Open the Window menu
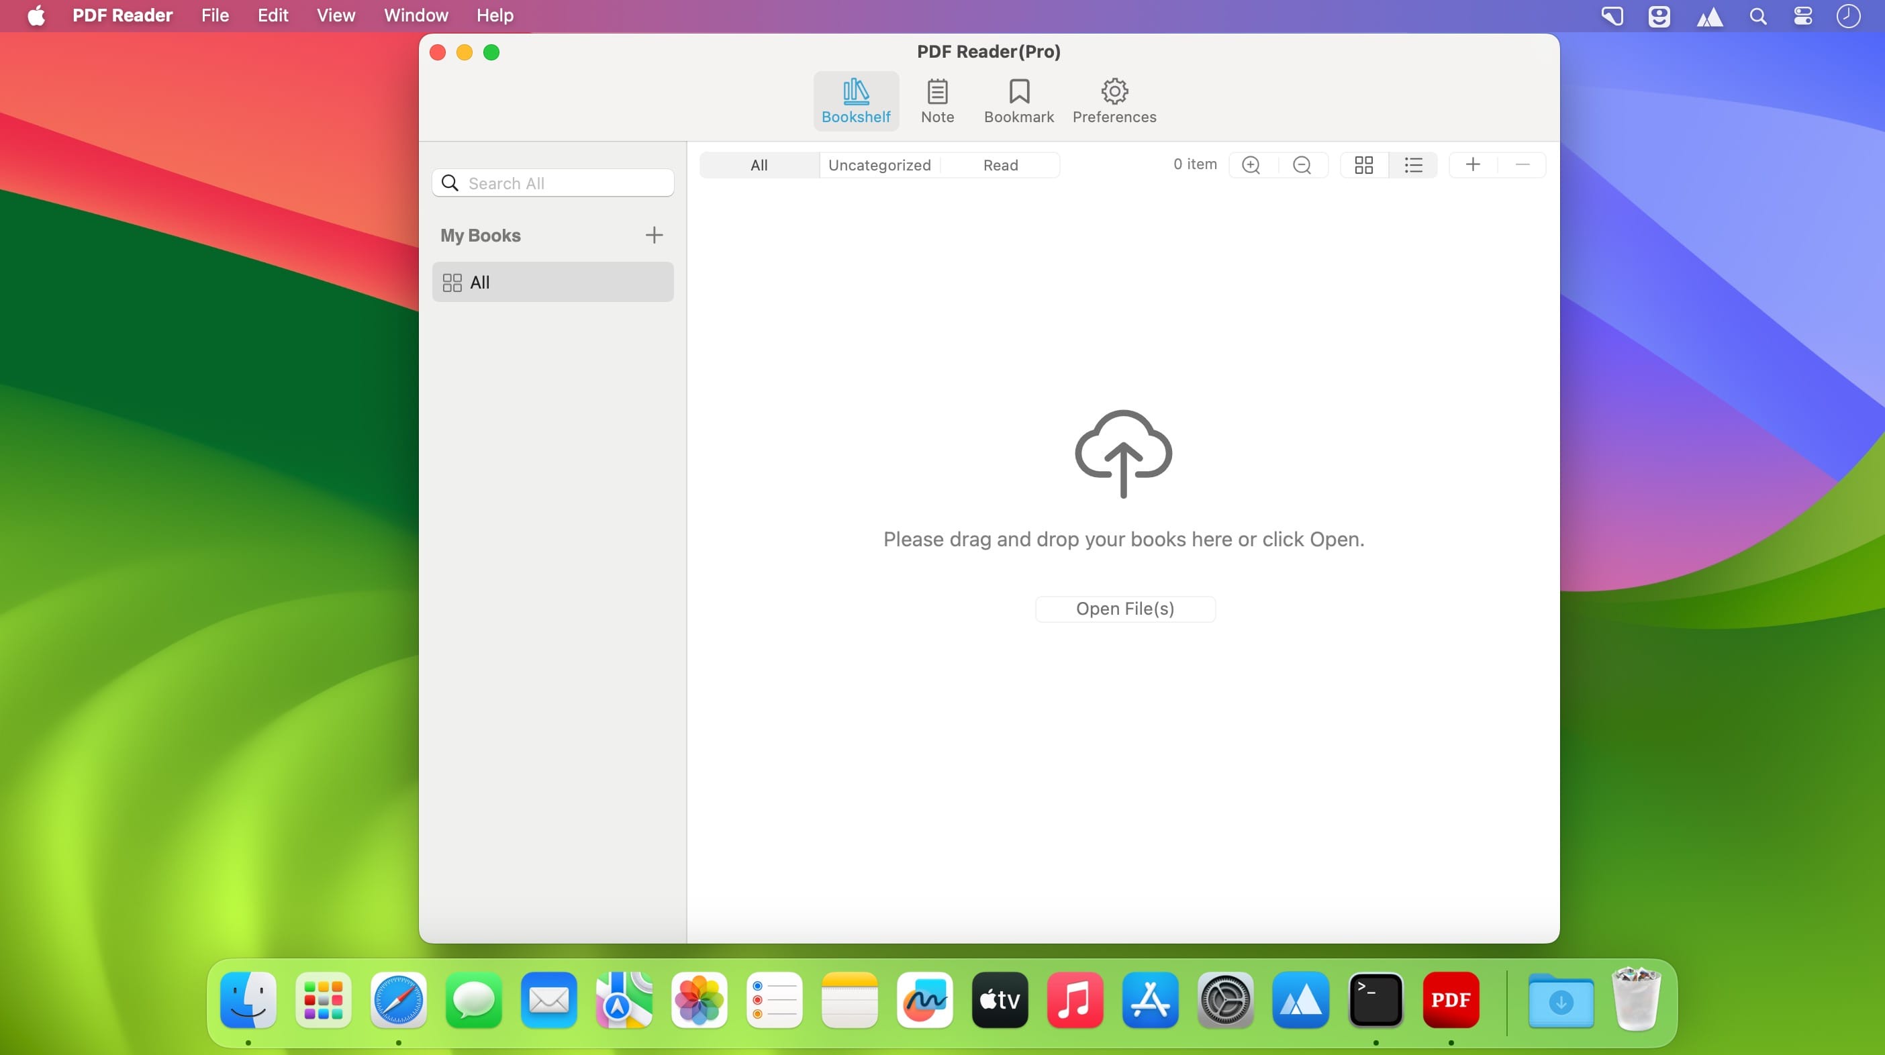1885x1055 pixels. point(416,15)
